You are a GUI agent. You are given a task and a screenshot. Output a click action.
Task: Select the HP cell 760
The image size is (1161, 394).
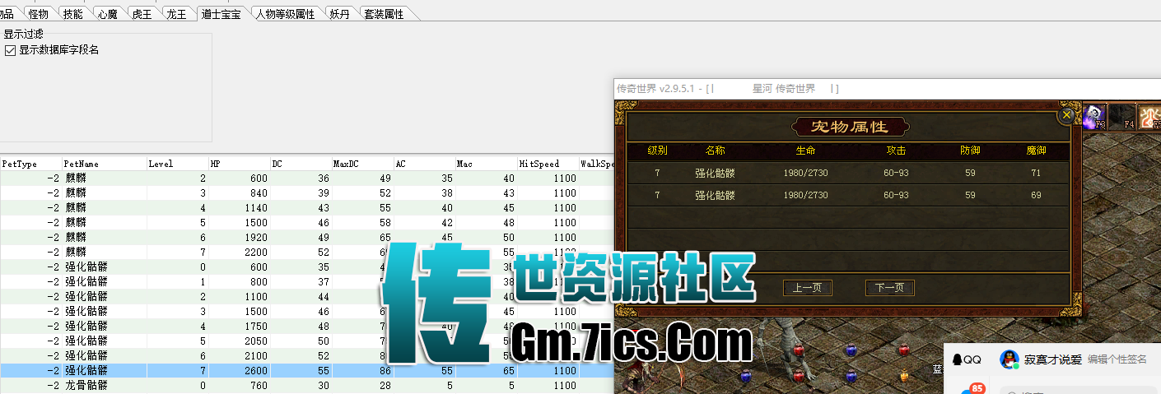coord(240,386)
